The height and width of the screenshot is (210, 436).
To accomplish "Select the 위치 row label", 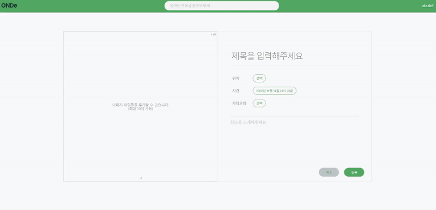I will 235,78.
